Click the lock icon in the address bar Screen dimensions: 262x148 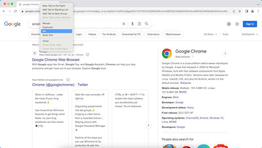click(x=22, y=11)
